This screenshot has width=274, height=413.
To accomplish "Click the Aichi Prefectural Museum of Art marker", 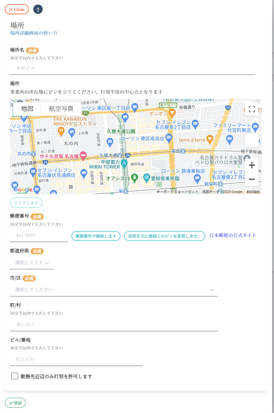I will tap(147, 178).
